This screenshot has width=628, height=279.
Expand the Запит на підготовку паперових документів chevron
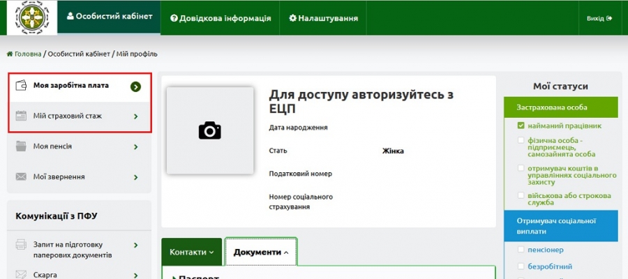tap(136, 245)
